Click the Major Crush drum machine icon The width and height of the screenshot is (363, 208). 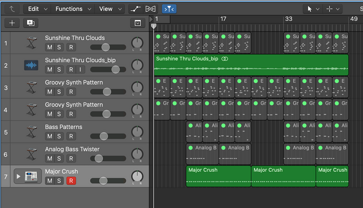32,176
